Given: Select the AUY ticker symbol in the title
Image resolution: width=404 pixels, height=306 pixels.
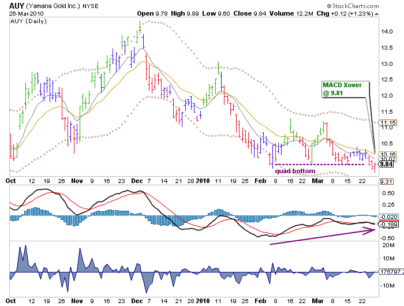Looking at the screenshot, I should 17,6.
